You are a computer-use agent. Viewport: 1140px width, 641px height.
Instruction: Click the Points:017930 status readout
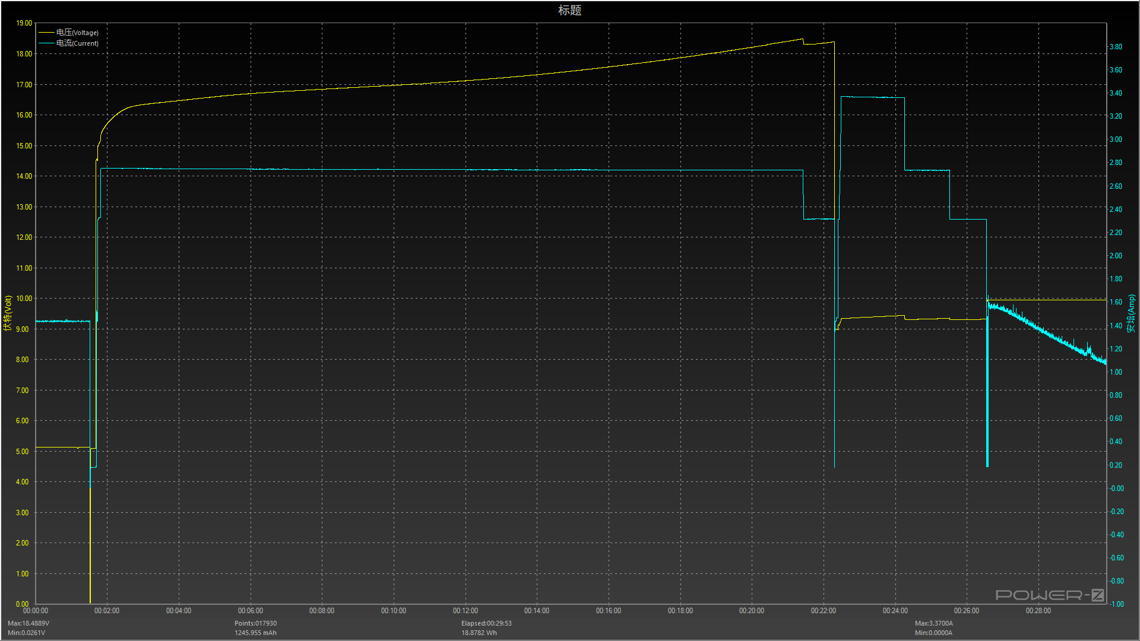pyautogui.click(x=255, y=623)
